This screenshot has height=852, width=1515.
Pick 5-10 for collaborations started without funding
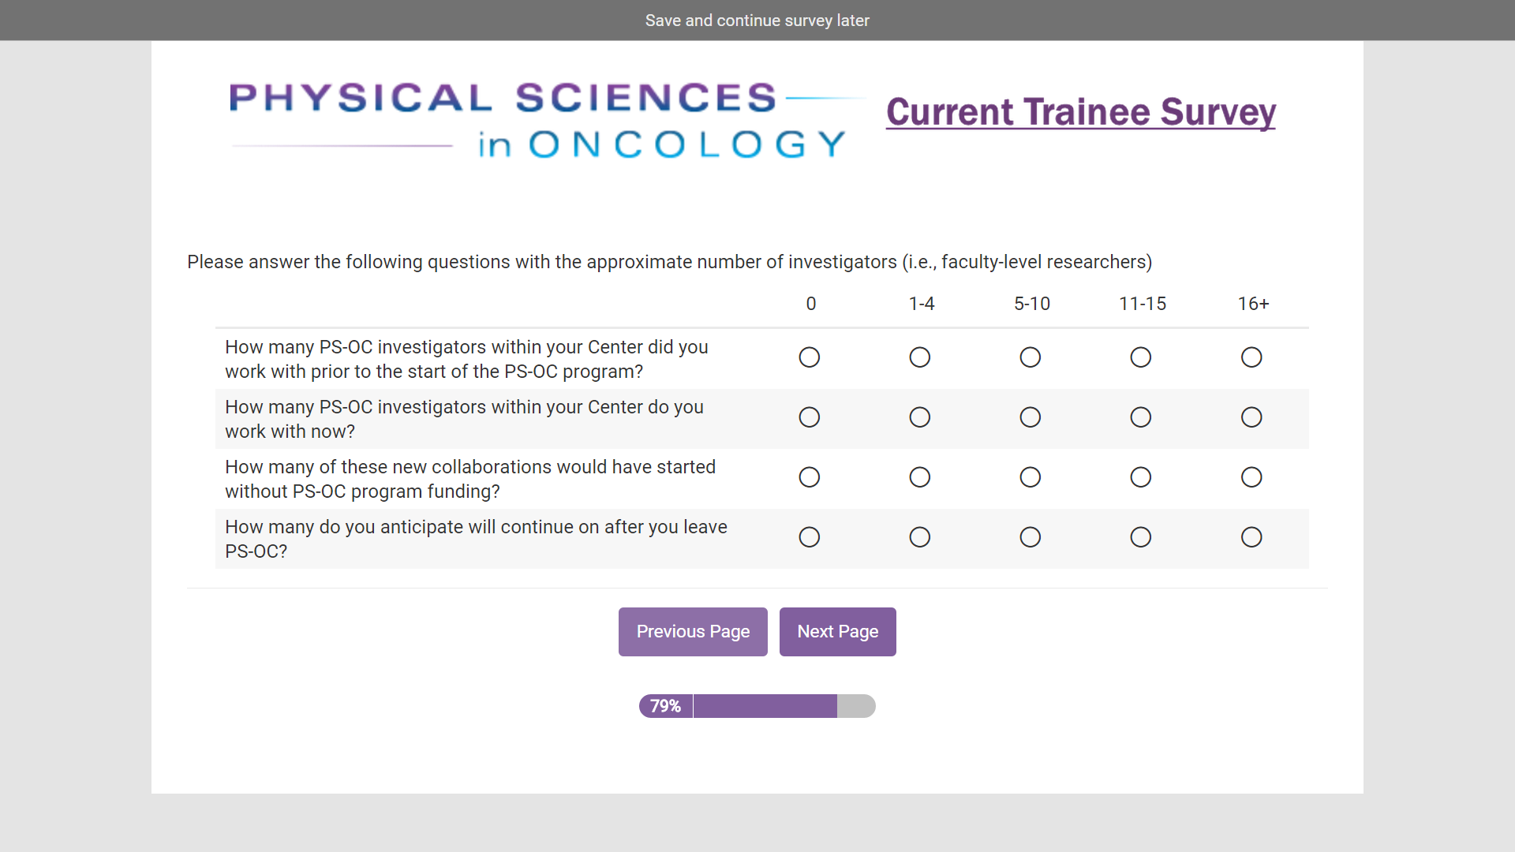(x=1031, y=477)
